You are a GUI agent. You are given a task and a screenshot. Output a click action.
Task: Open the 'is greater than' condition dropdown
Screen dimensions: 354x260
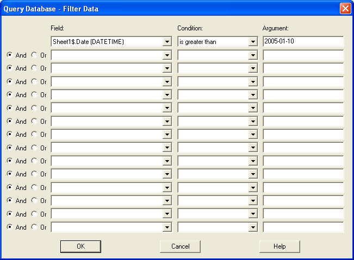coord(253,42)
